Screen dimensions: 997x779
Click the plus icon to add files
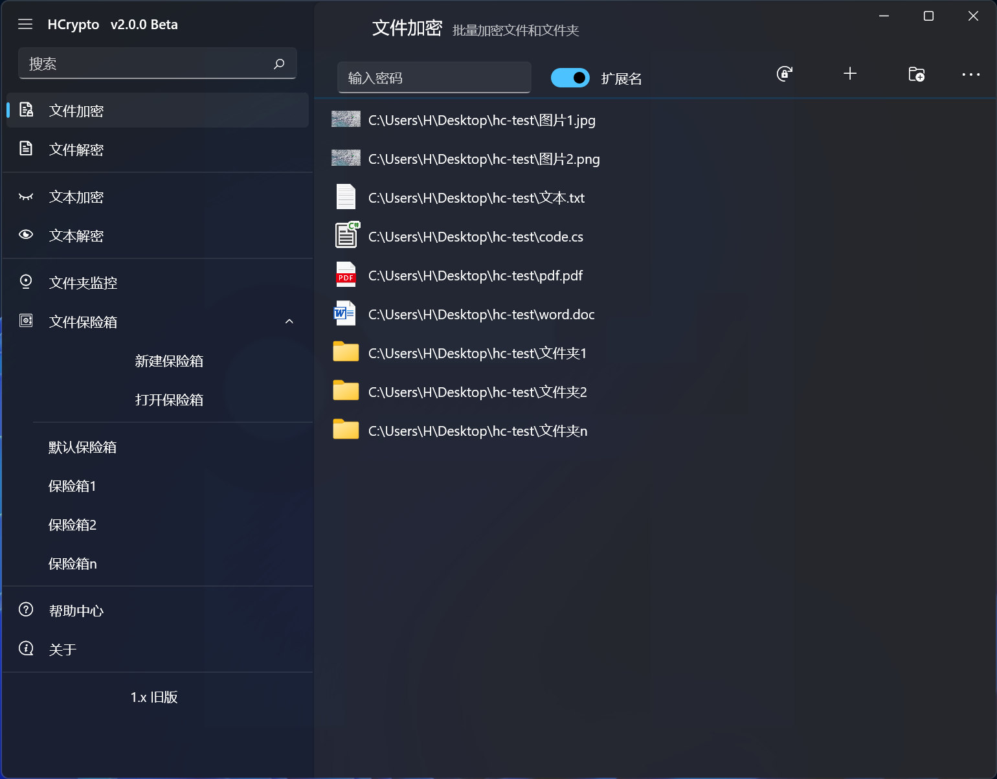(x=850, y=74)
